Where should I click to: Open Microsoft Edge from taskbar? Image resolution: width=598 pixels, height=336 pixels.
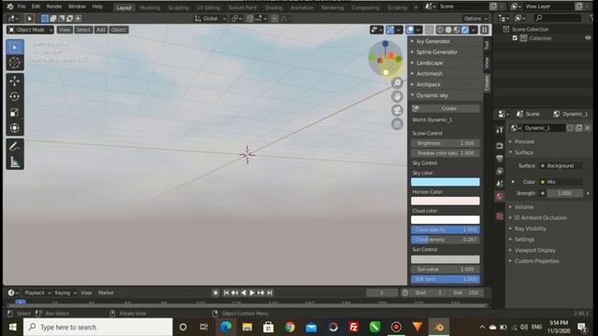pyautogui.click(x=226, y=327)
